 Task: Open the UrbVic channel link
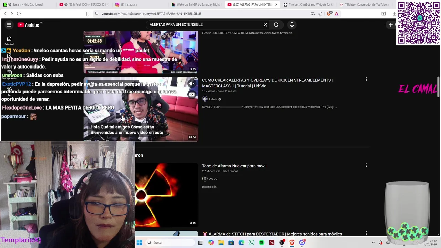(213, 99)
